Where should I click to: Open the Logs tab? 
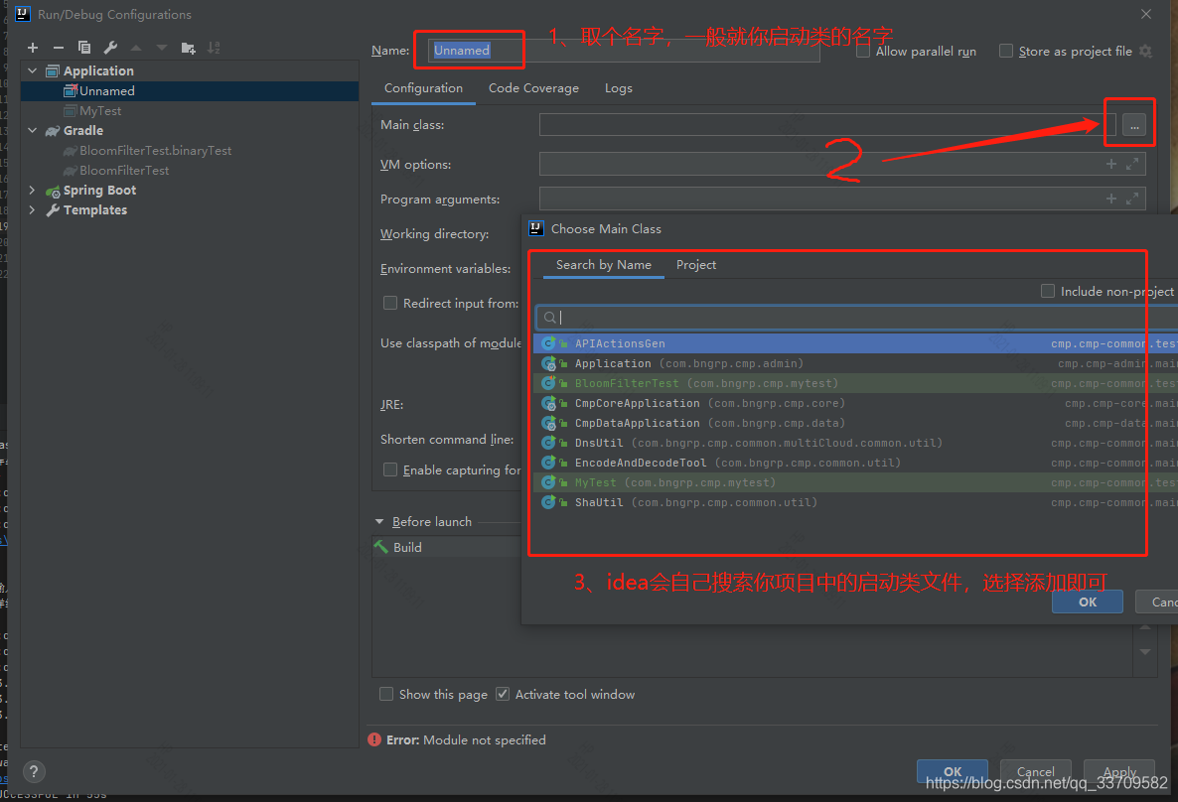[x=618, y=88]
